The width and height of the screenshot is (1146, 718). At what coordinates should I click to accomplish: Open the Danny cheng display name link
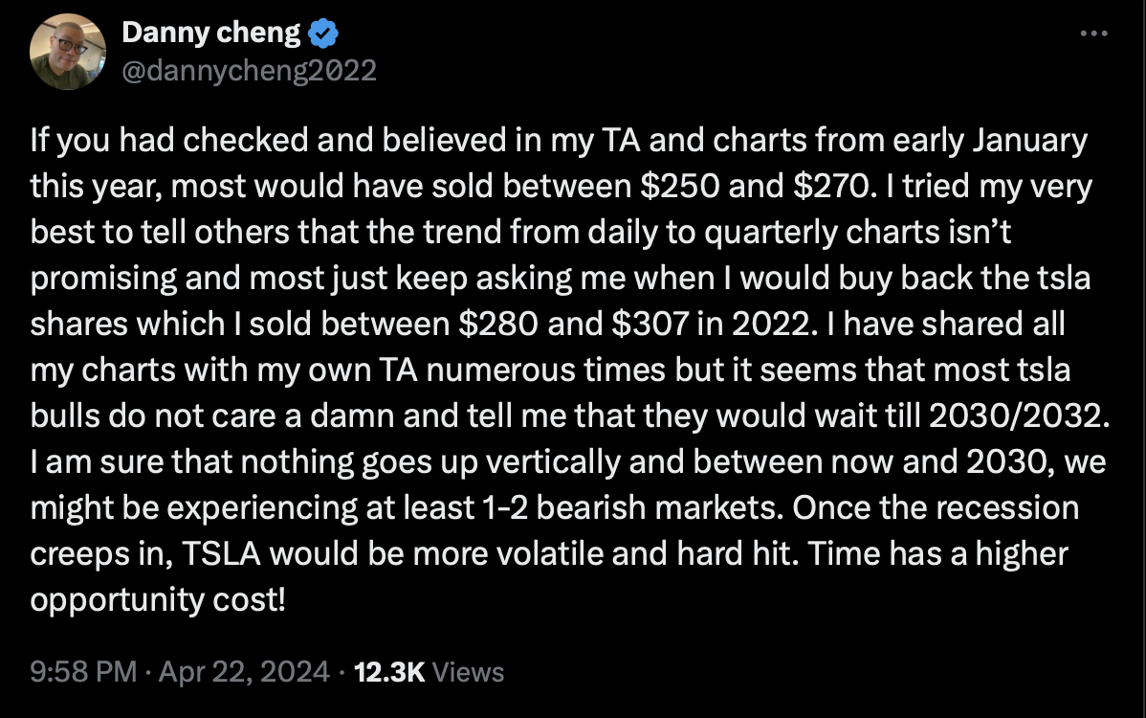click(x=210, y=34)
